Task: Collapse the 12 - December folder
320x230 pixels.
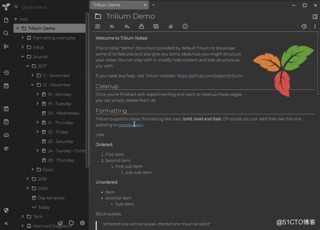Action: point(32,85)
